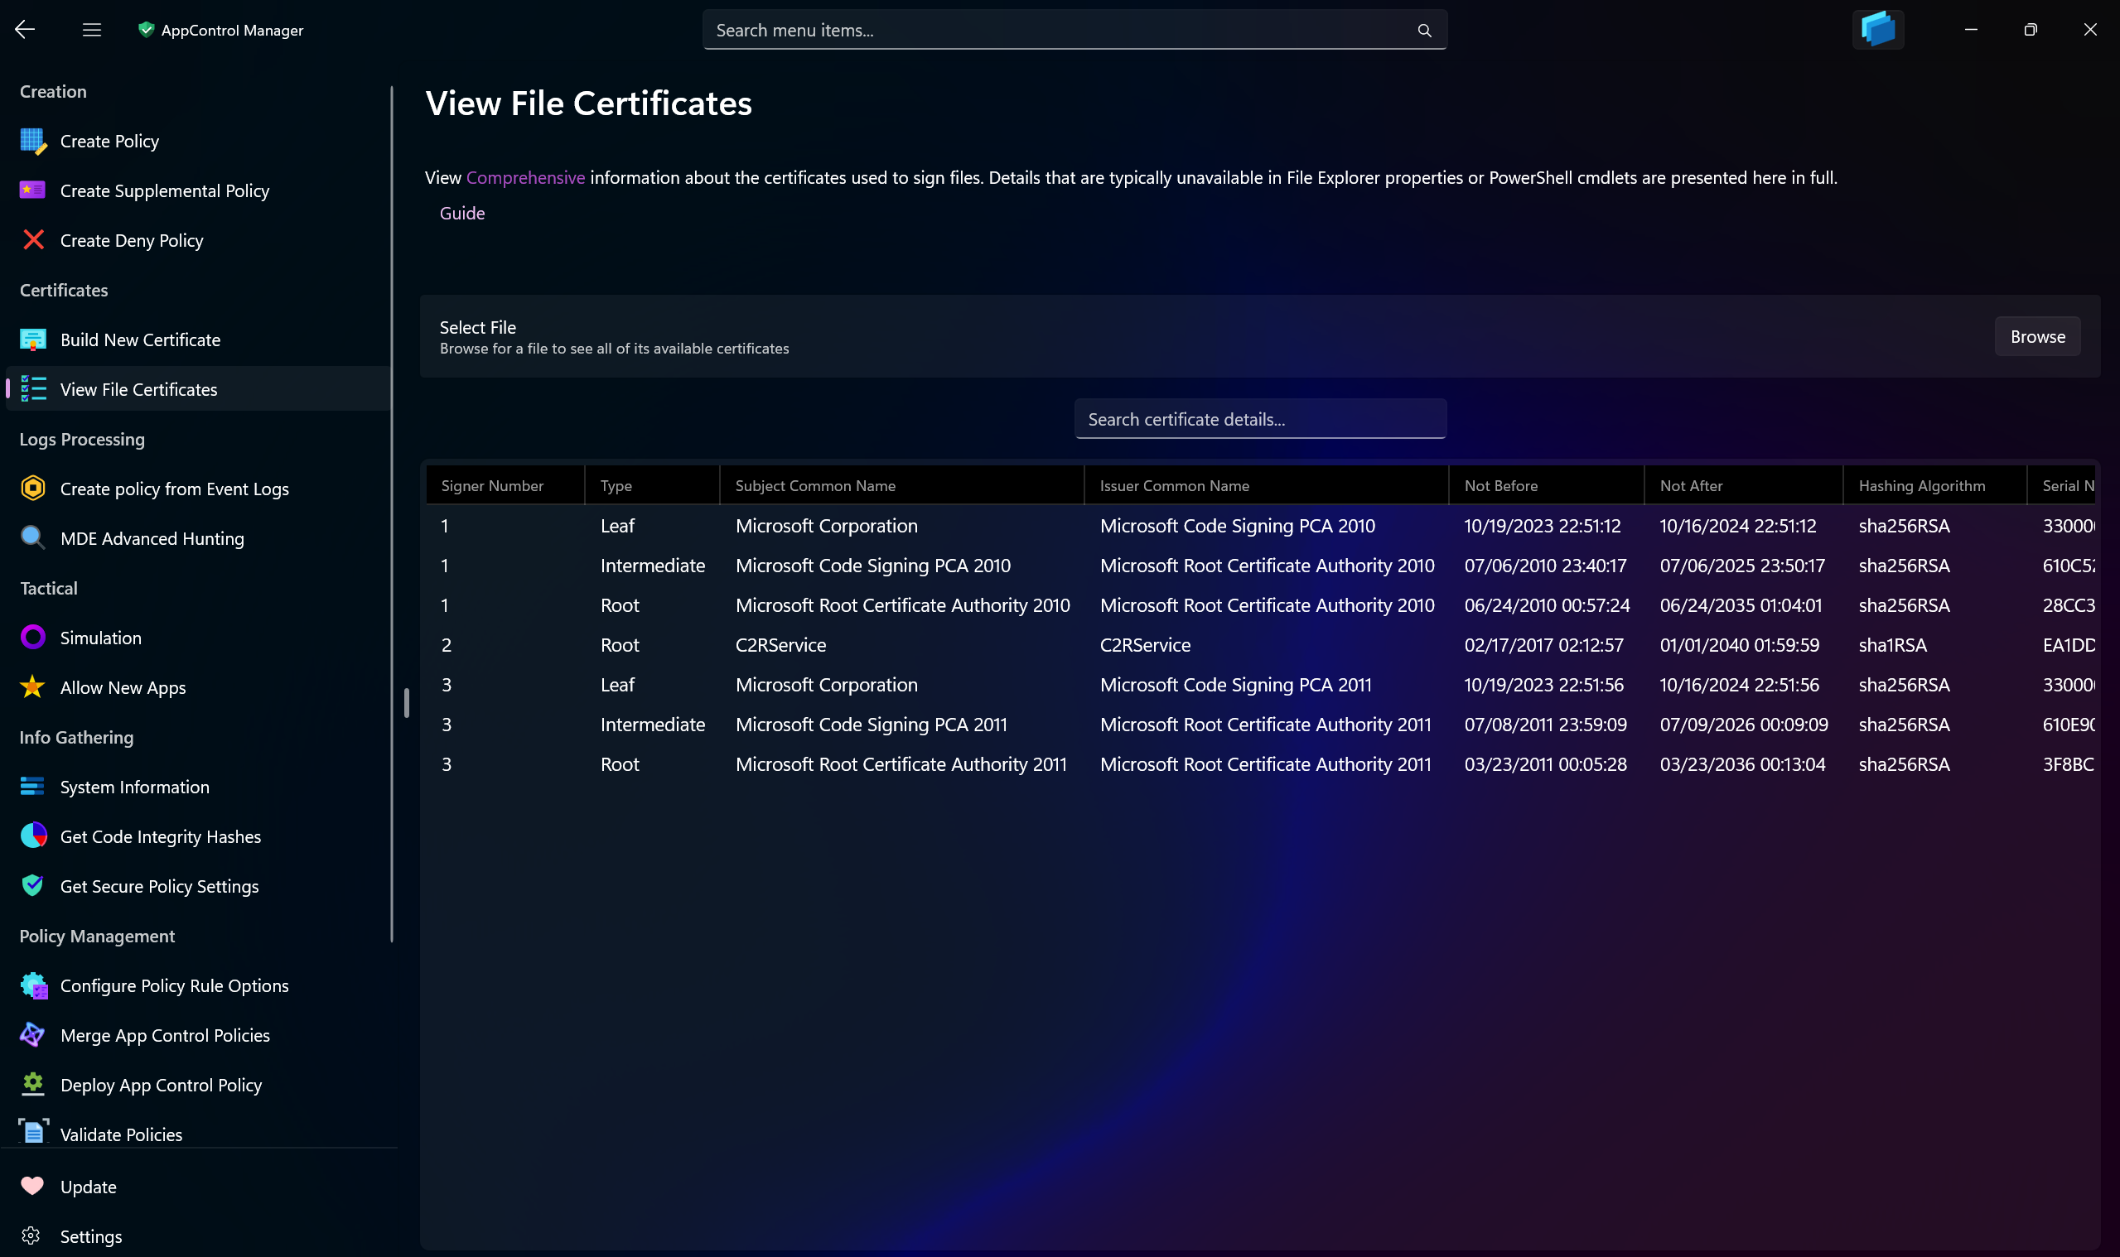The image size is (2120, 1257).
Task: Select the Create Supplemental Policy icon
Action: (33, 190)
